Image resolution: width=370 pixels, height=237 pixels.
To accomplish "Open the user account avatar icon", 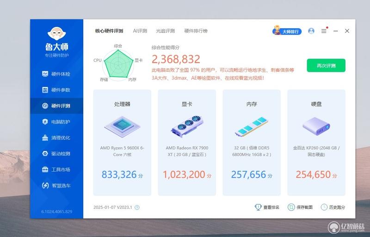I will click(x=311, y=31).
